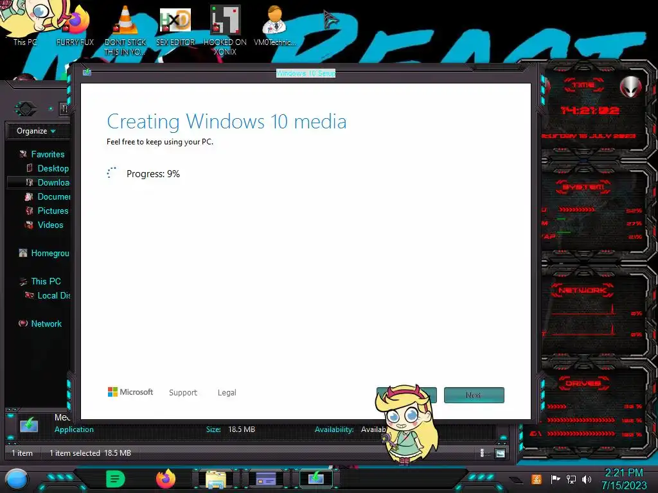Select This PC in the Explorer navigation tree
Viewport: 658px width, 493px height.
pyautogui.click(x=46, y=281)
